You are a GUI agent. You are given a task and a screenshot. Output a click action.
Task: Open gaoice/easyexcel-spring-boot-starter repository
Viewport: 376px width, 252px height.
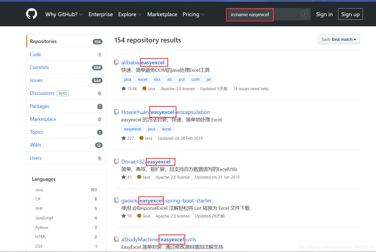click(167, 201)
